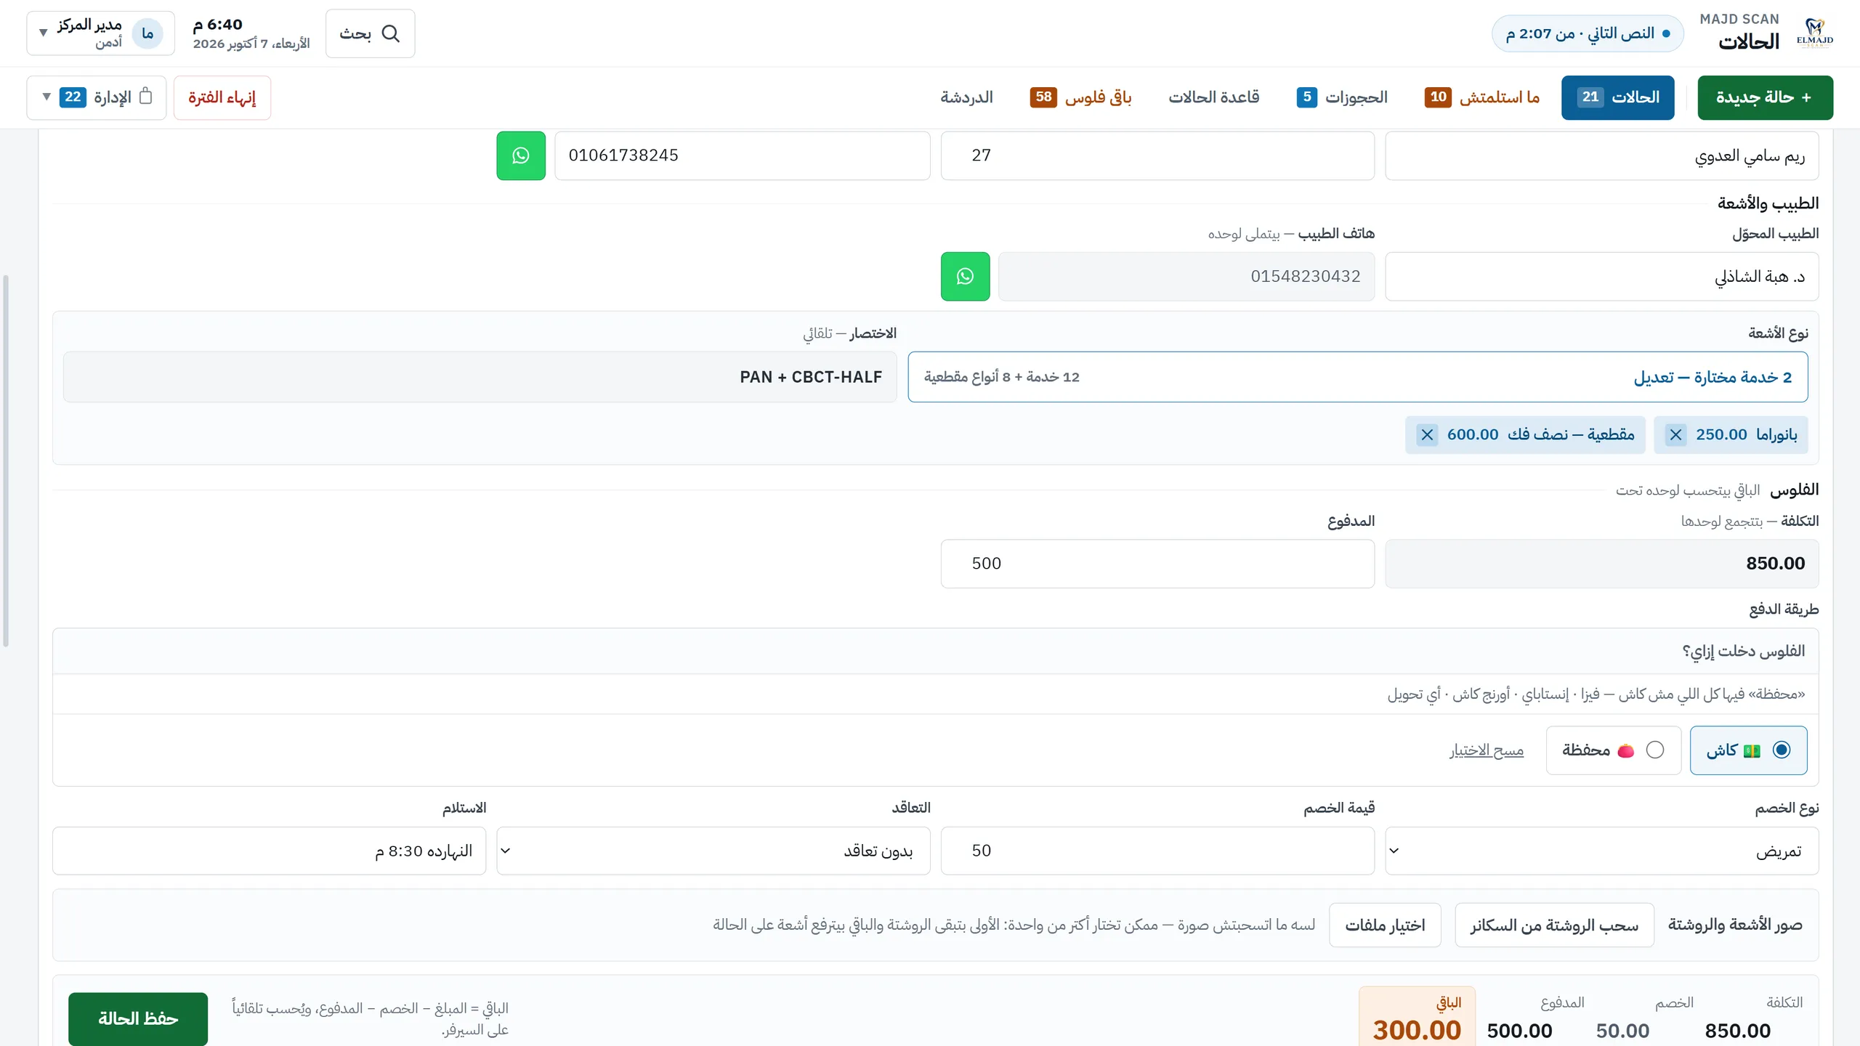Remove the مقطعية نصف فك 600.00 chip
This screenshot has width=1860, height=1046.
tap(1427, 435)
